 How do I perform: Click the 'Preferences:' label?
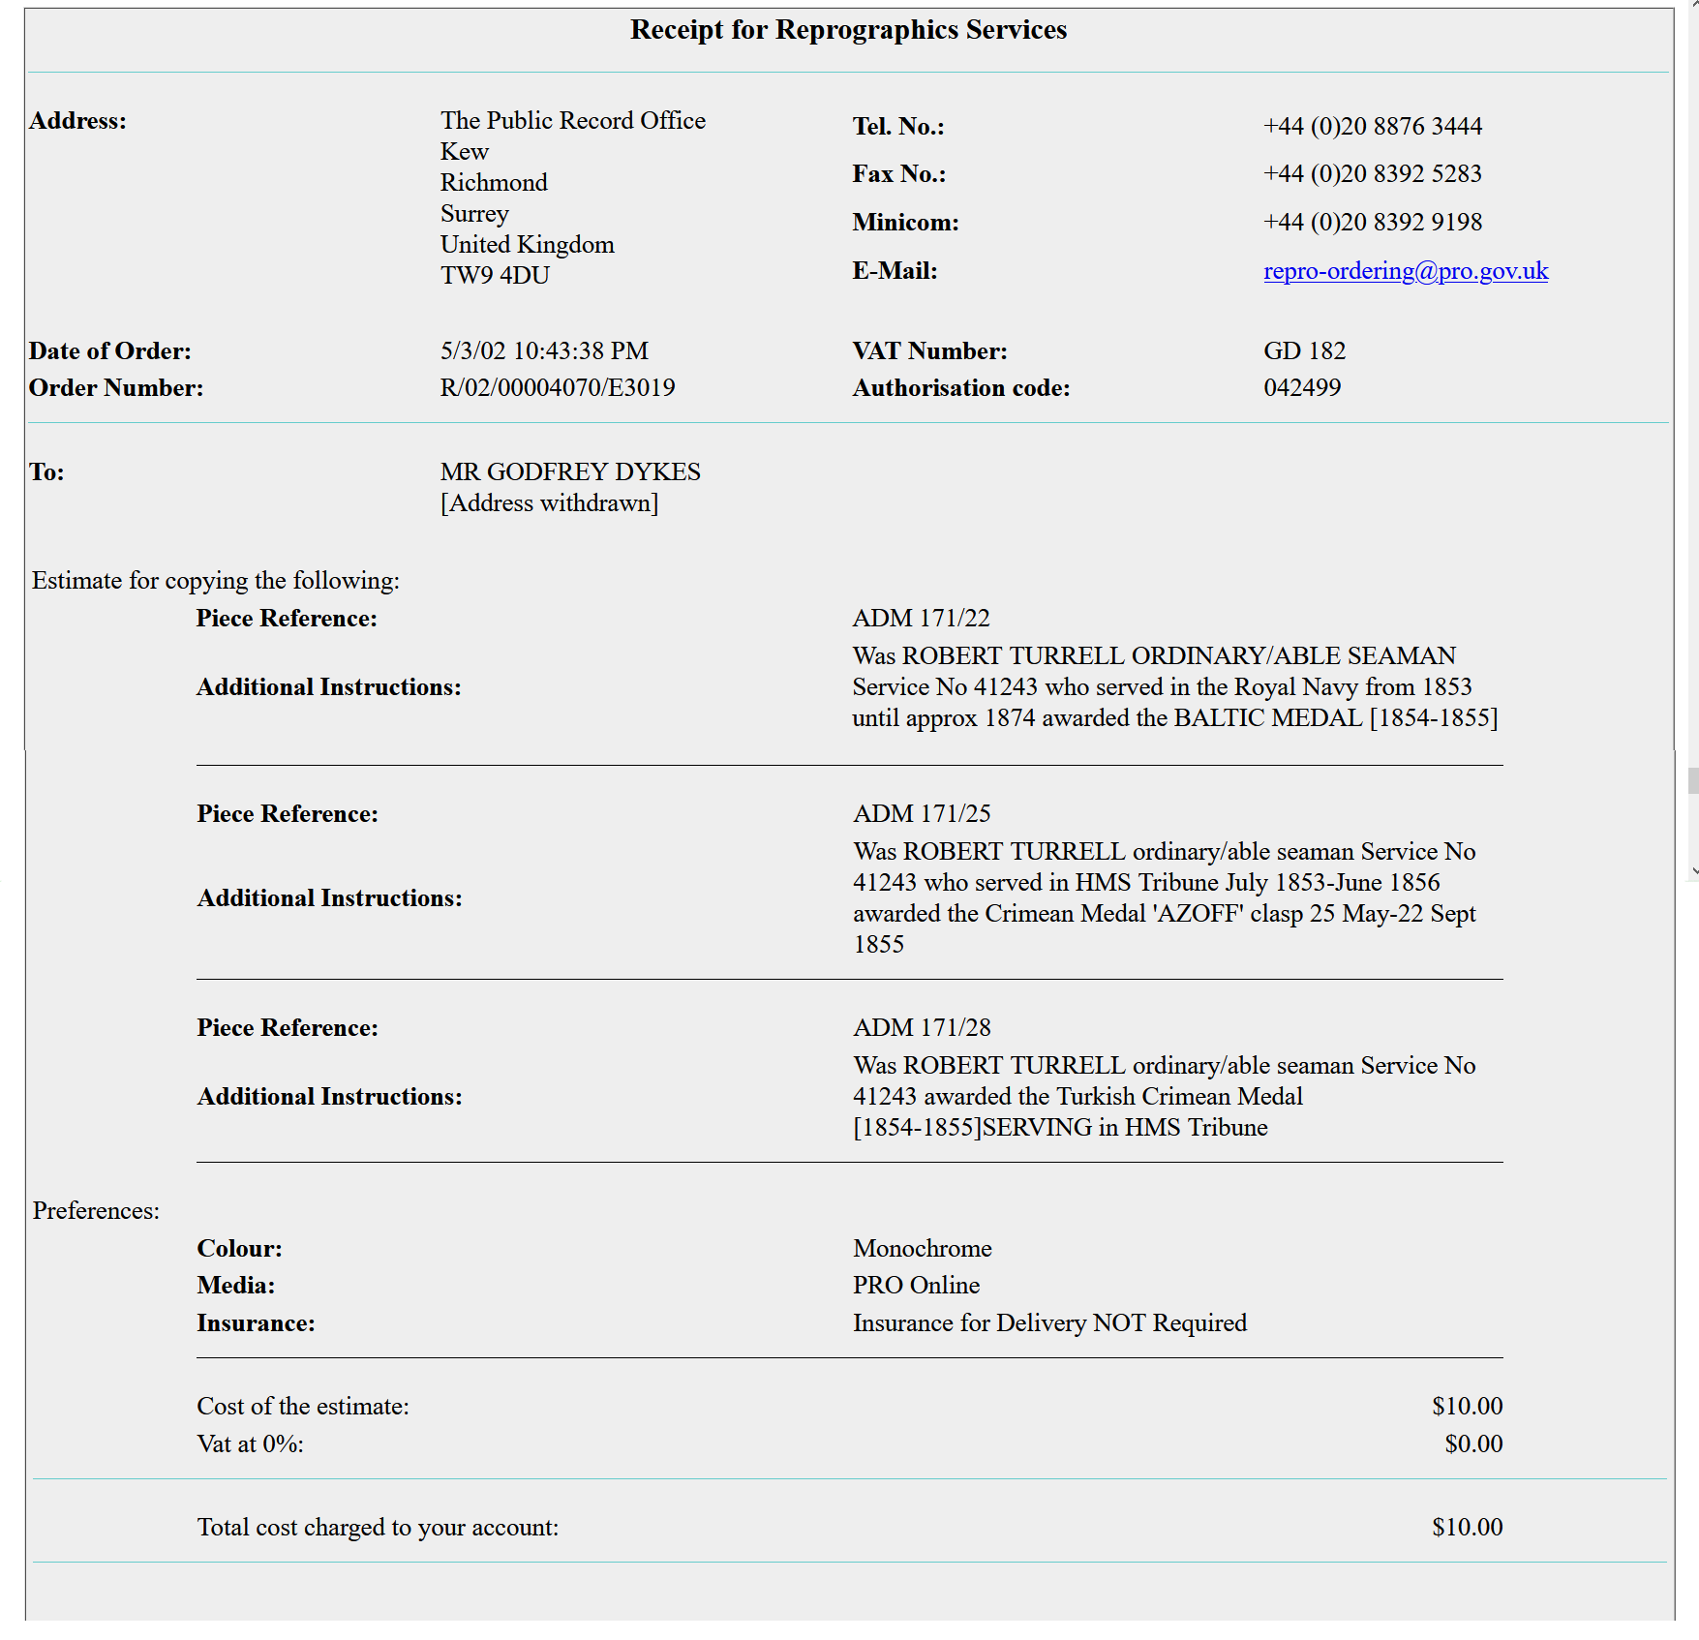point(96,1211)
